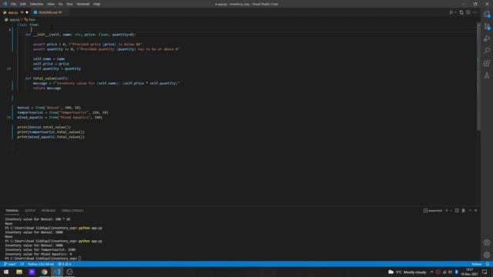493x277 pixels.
Task: Open the Source Control view
Action: (487, 26)
